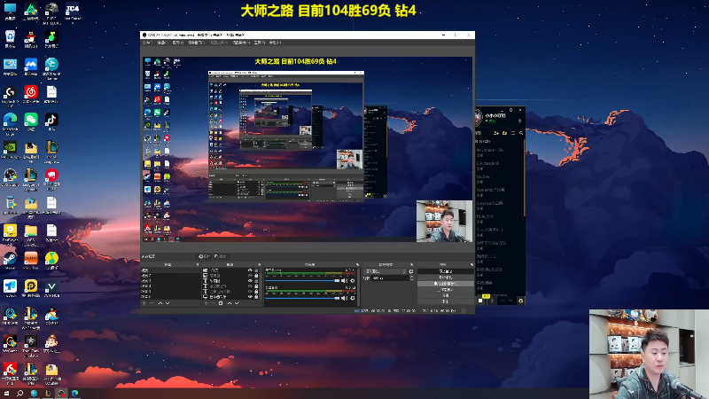The width and height of the screenshot is (709, 399).
Task: Toggle visibility eye of last source
Action: (250, 296)
